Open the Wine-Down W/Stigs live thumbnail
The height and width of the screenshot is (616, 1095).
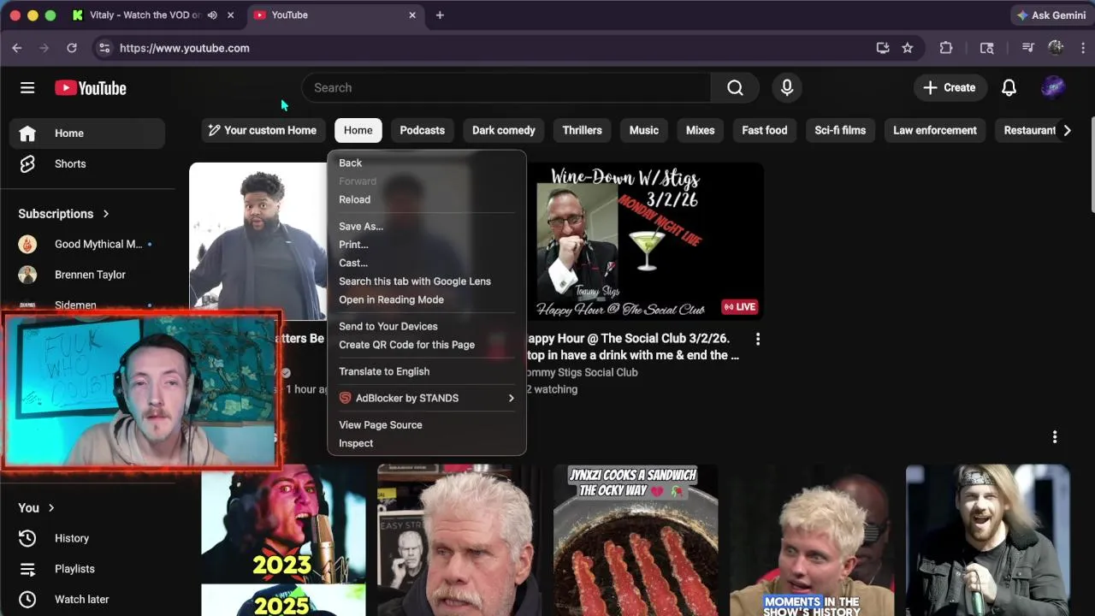645,241
